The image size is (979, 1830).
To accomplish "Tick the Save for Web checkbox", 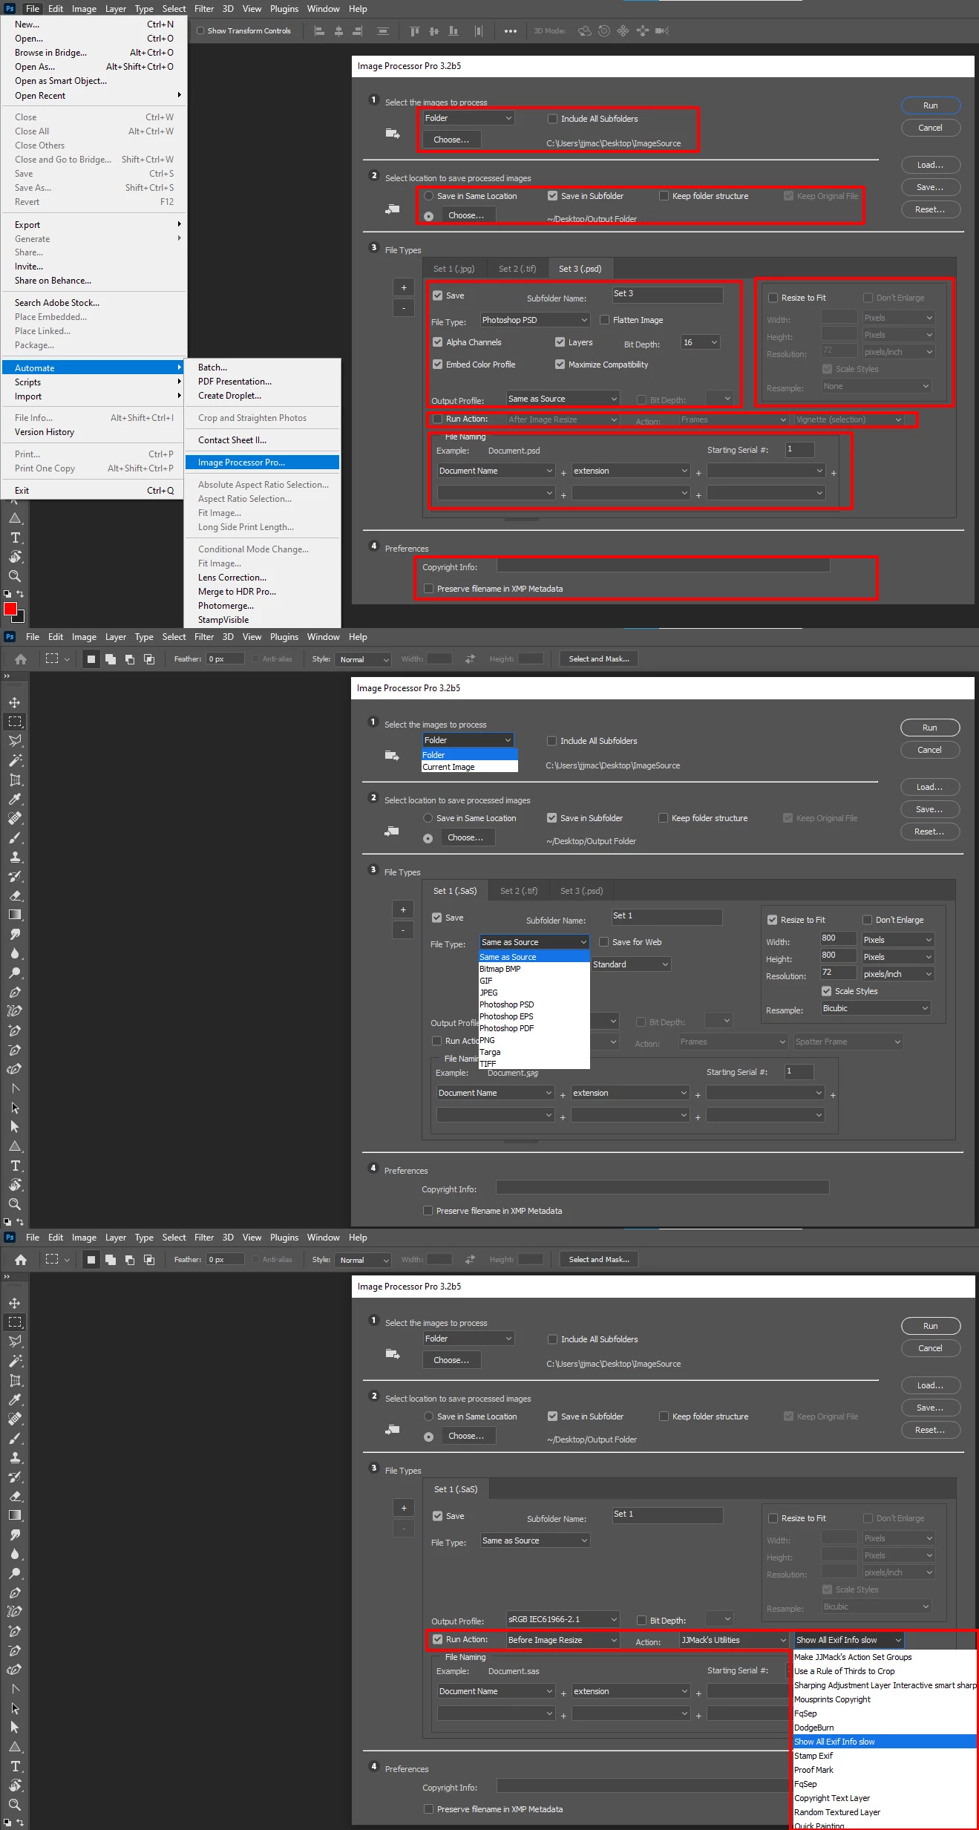I will [x=603, y=942].
